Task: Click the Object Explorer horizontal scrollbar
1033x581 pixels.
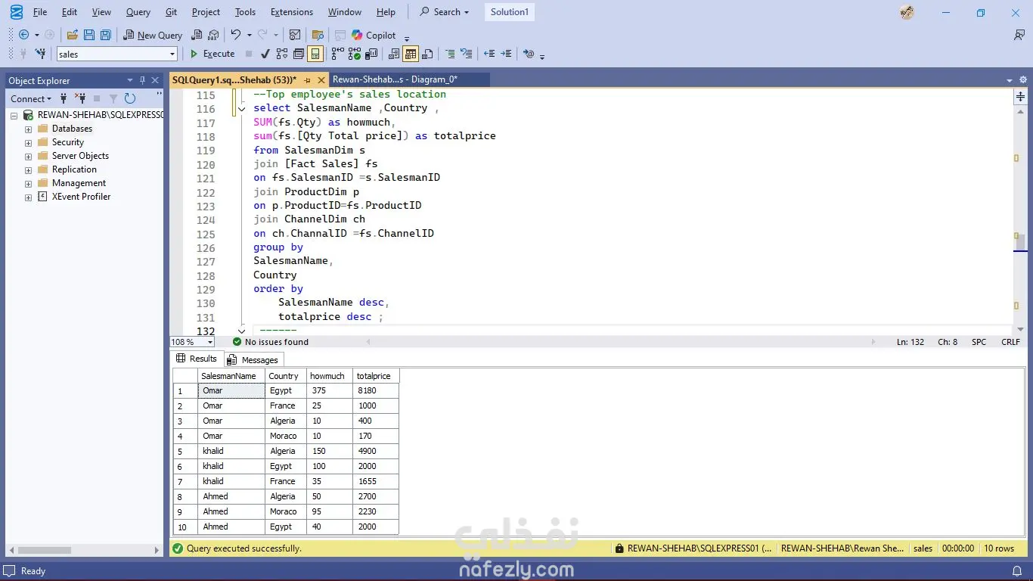Action: coord(45,550)
